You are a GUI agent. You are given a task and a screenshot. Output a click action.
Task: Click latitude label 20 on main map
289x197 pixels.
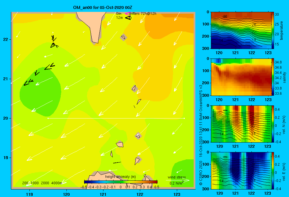point(5,118)
